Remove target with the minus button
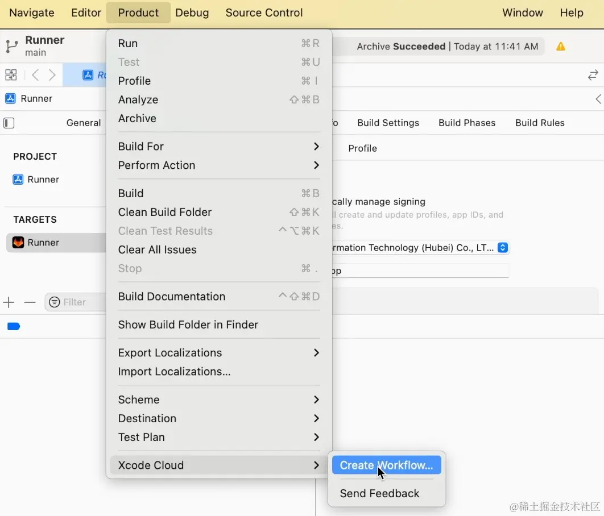 coord(30,302)
